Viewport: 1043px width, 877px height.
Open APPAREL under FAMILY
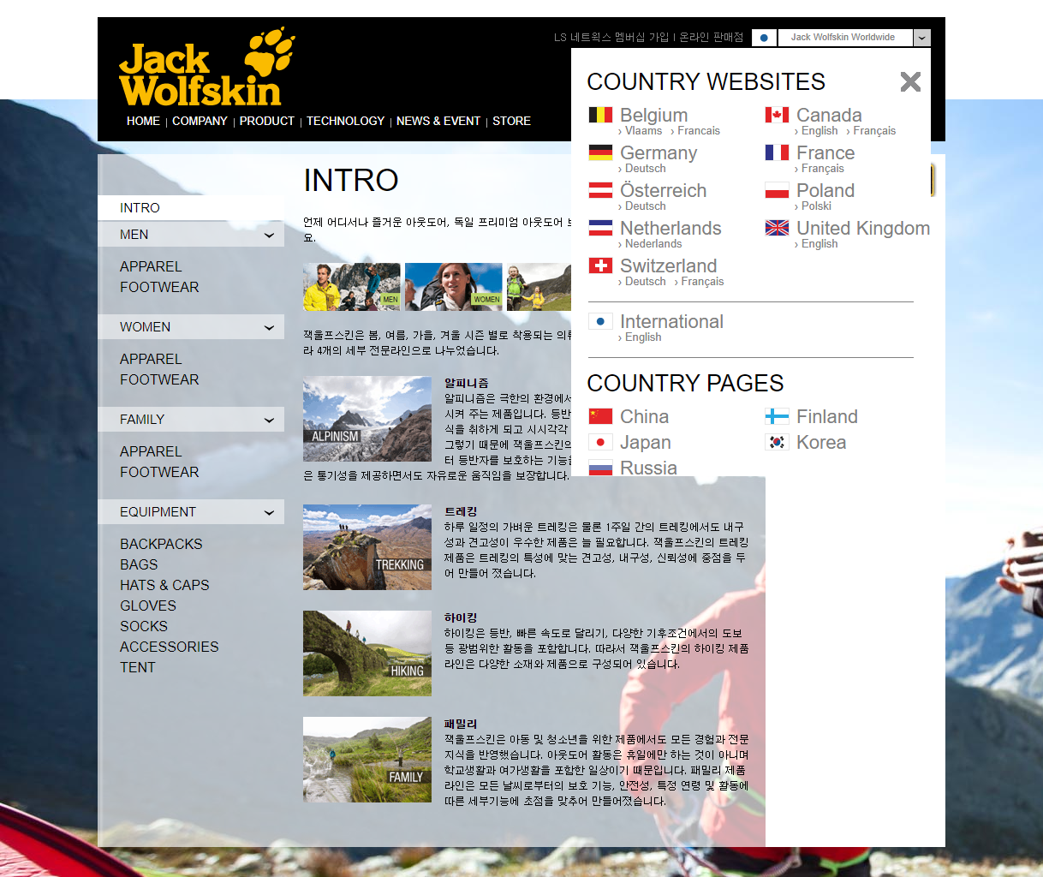point(151,451)
